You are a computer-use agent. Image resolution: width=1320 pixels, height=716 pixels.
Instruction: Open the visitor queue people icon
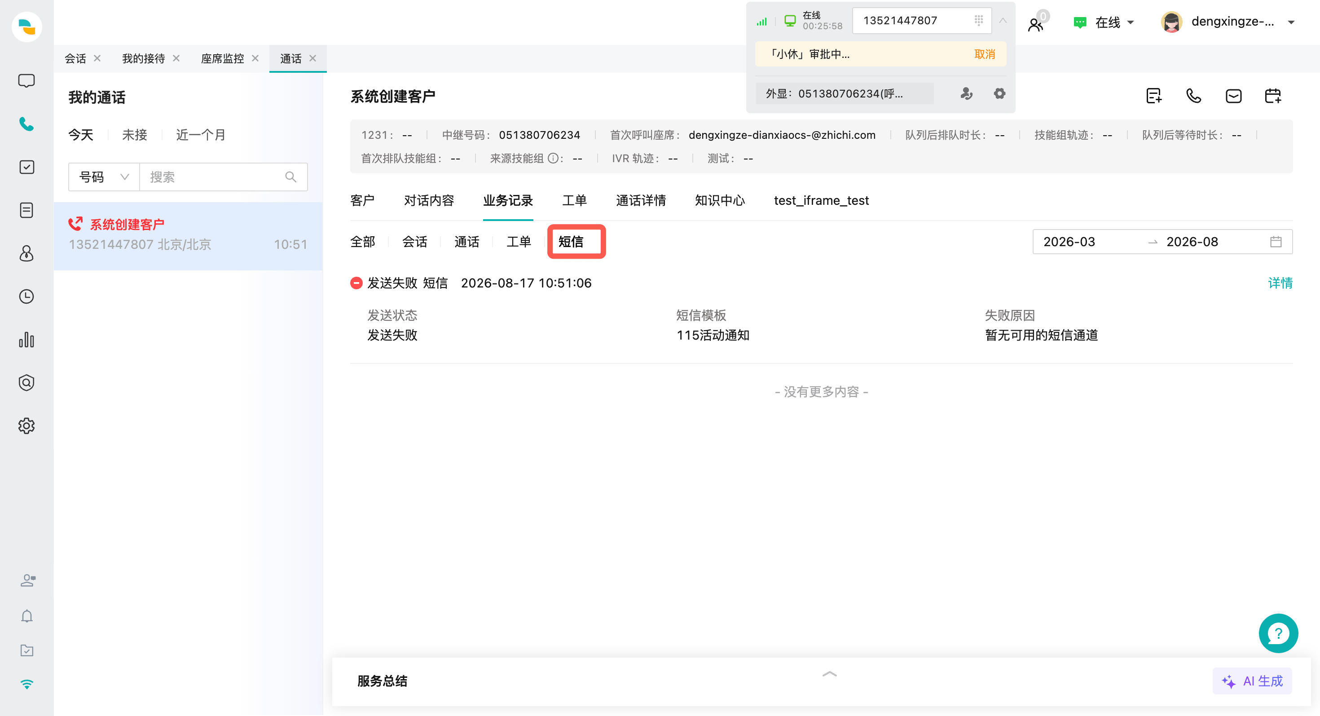click(x=1036, y=24)
